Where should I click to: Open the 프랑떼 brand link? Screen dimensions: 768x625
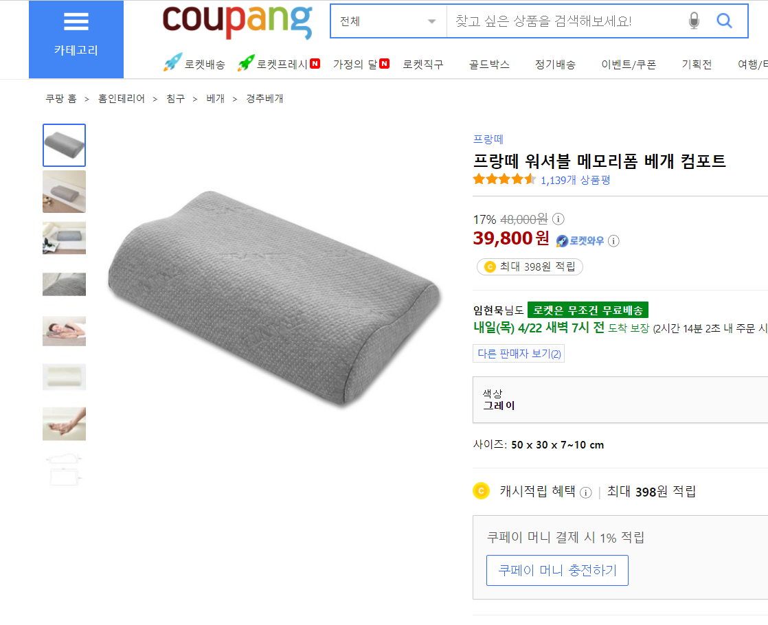[488, 139]
